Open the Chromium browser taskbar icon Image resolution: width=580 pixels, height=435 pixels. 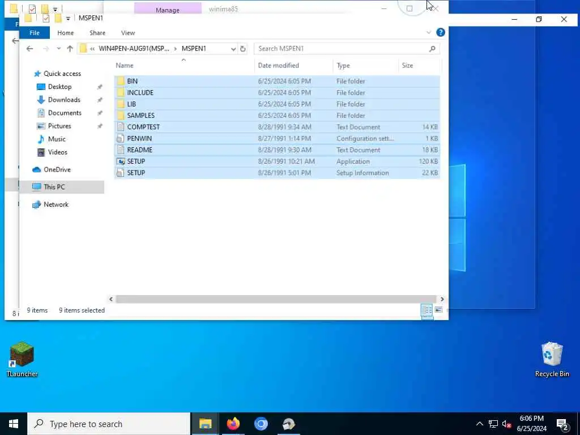pos(261,424)
